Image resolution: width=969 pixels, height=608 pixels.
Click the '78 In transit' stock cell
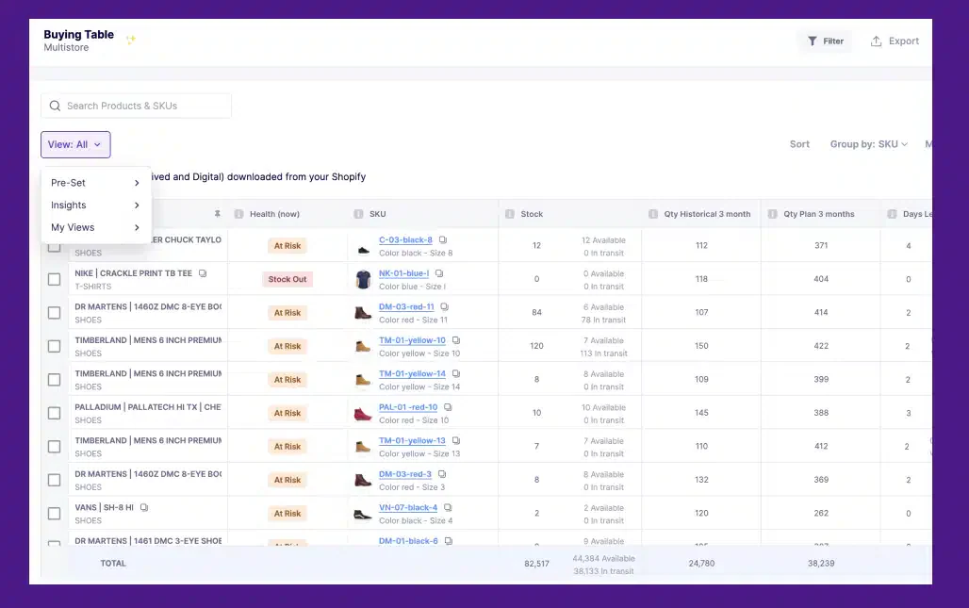[603, 320]
